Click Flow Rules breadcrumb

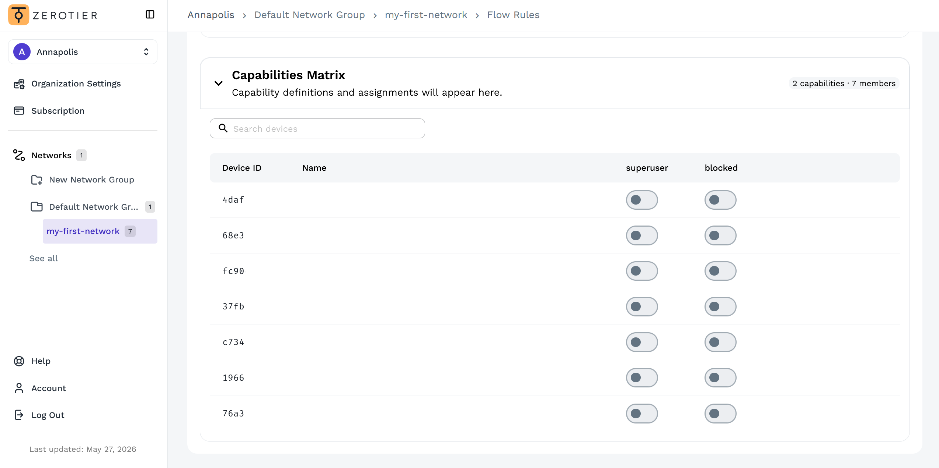pyautogui.click(x=513, y=15)
